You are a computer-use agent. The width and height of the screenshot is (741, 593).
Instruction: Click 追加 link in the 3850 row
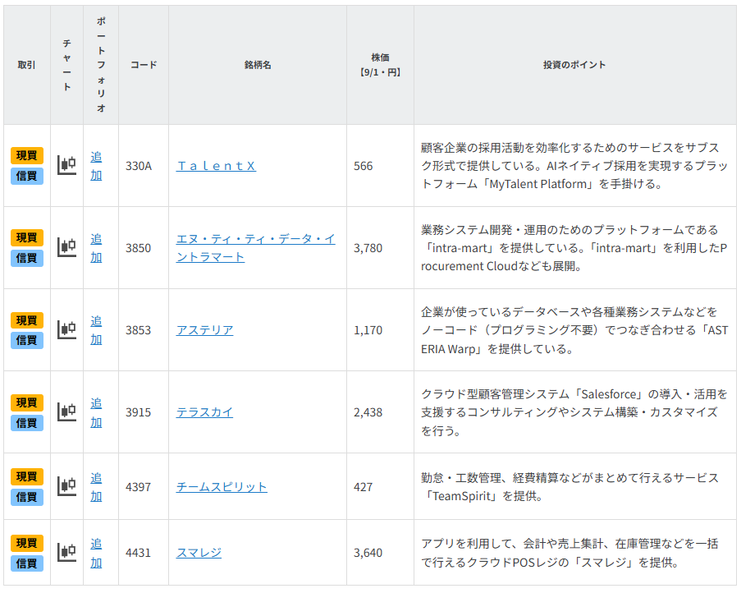(x=96, y=248)
